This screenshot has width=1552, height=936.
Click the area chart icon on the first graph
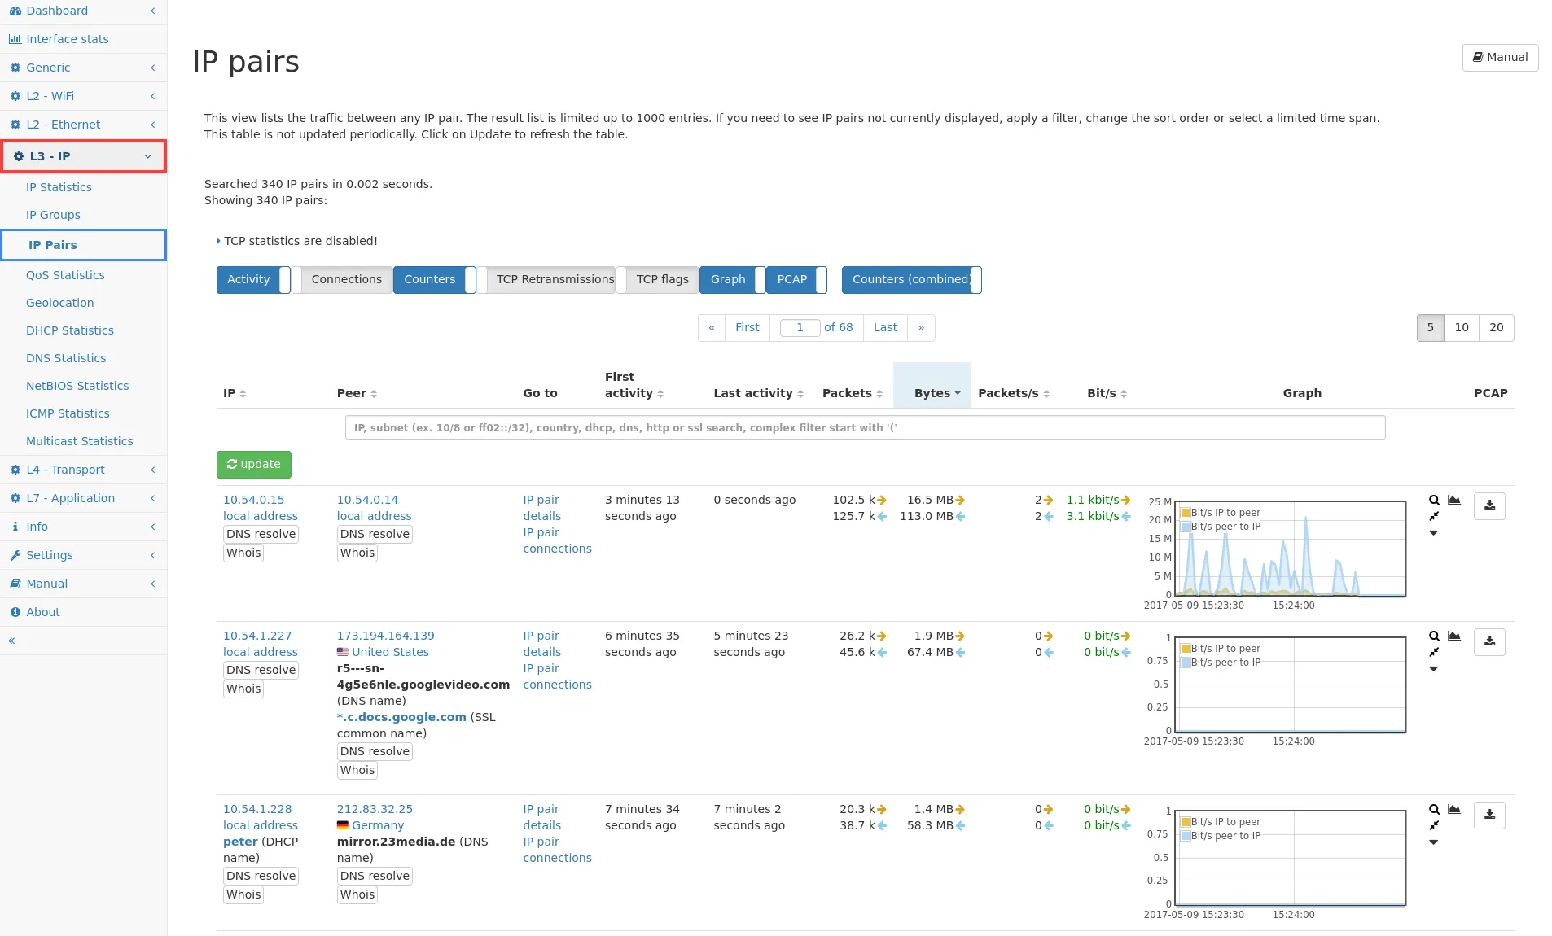click(x=1454, y=501)
